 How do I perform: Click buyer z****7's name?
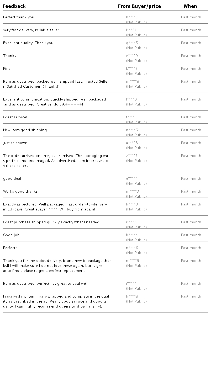coord(132,156)
